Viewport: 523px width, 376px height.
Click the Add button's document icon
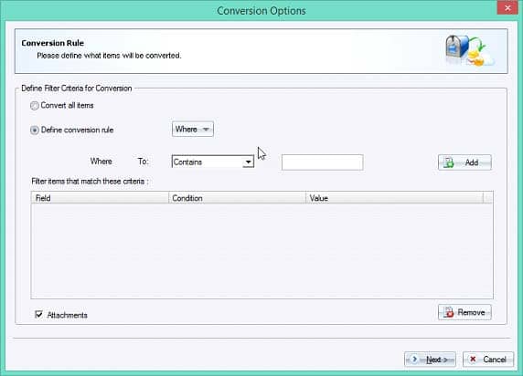(x=449, y=162)
